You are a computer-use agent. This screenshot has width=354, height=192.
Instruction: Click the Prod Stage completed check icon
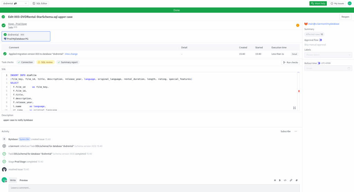3,25
